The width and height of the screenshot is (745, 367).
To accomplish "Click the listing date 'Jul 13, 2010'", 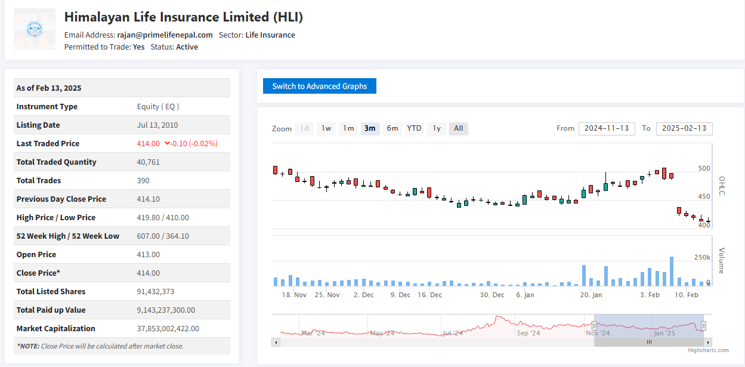I will click(157, 125).
